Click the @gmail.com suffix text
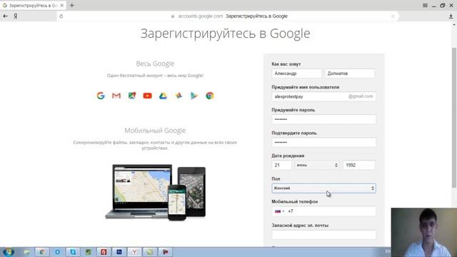Viewport: 457px width, 257px height. pyautogui.click(x=361, y=96)
